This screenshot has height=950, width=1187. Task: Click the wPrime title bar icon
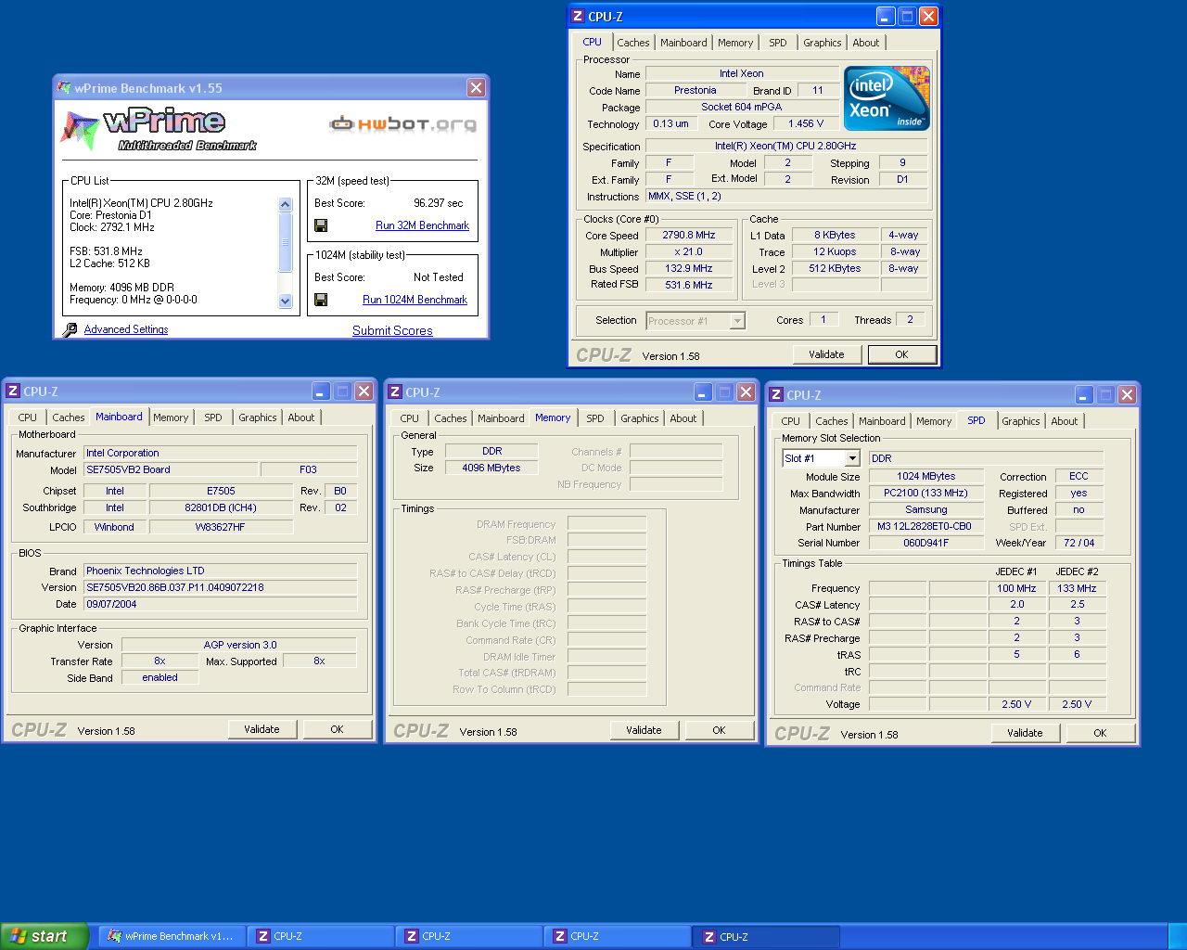(x=64, y=88)
